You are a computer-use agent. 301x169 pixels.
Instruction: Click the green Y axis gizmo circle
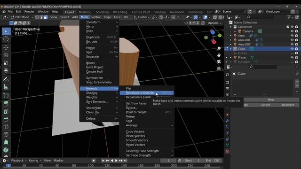(220, 36)
